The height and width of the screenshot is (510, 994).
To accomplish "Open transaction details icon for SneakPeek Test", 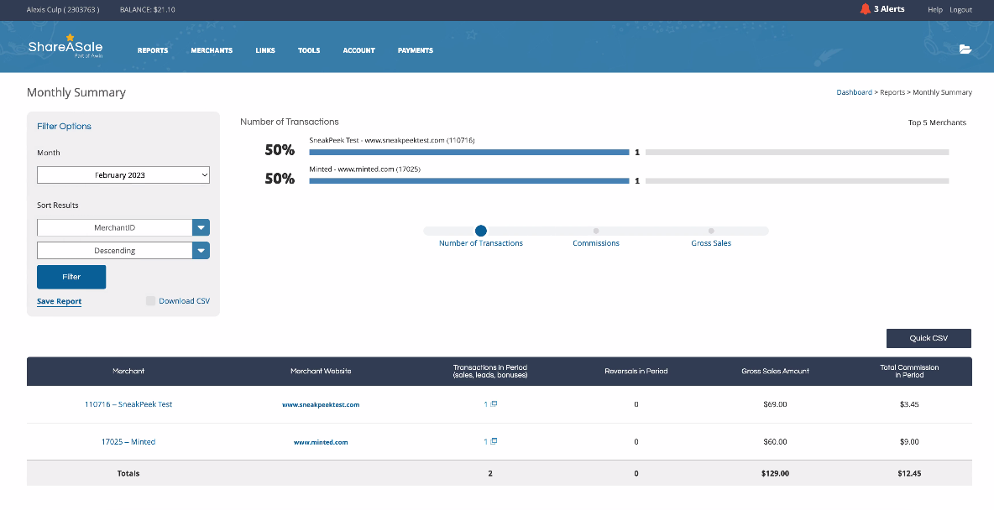I will coord(494,404).
